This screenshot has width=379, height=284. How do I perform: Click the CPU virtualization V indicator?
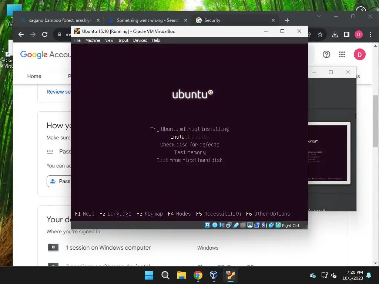point(264,225)
